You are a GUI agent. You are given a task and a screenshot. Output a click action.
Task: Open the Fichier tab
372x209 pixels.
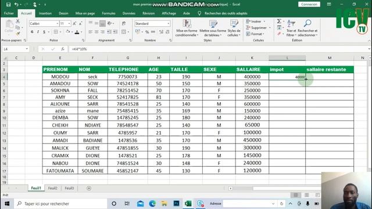click(9, 13)
